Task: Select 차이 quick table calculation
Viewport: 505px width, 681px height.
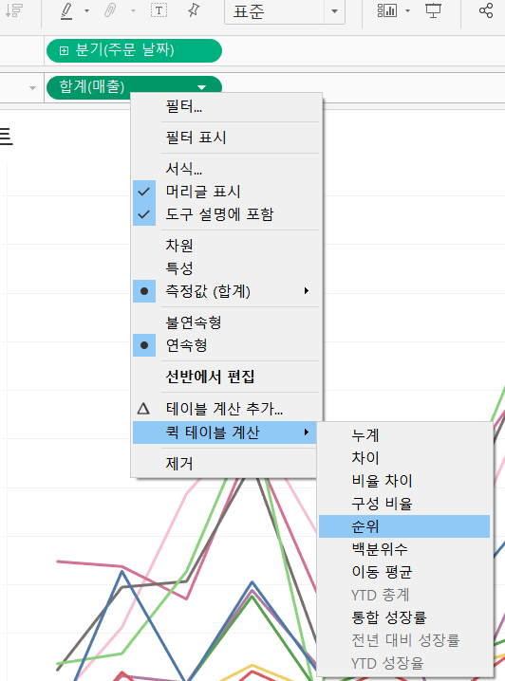Action: pyautogui.click(x=404, y=458)
